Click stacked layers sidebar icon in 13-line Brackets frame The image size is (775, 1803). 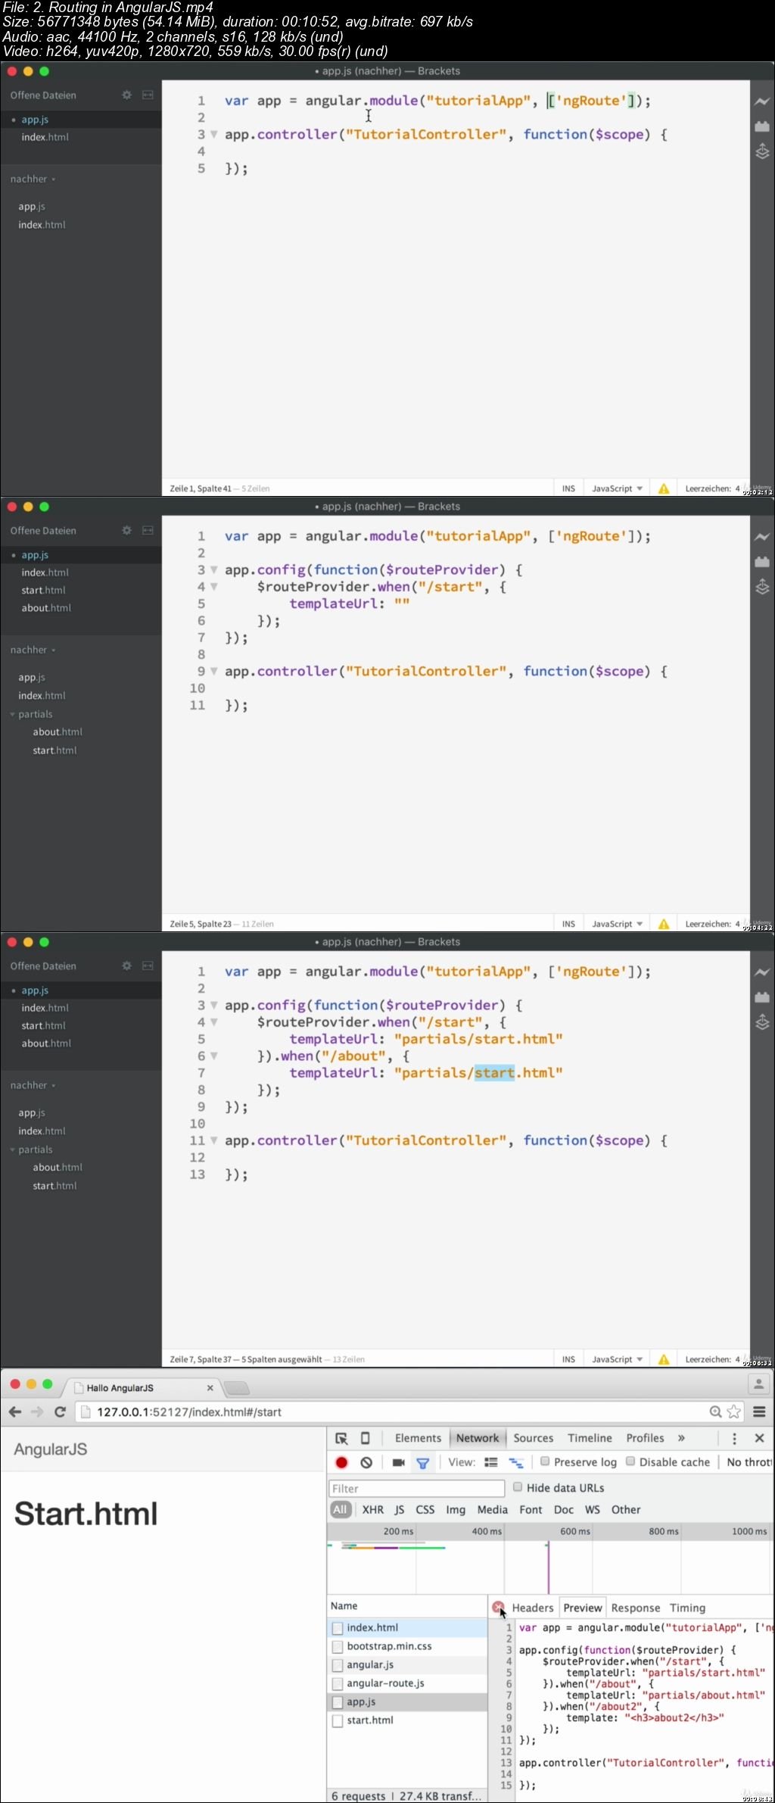tap(762, 1022)
